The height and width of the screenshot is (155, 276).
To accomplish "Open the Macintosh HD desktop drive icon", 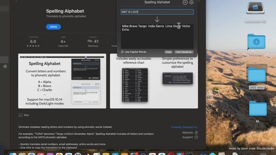I will (x=255, y=9).
